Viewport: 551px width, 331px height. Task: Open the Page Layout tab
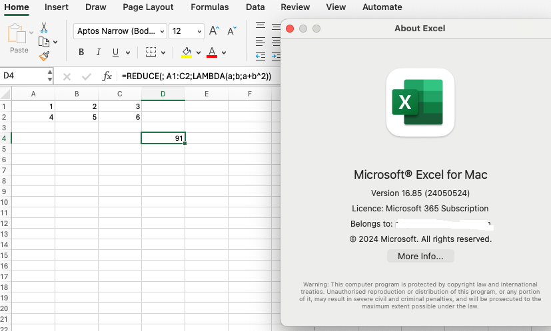click(148, 7)
